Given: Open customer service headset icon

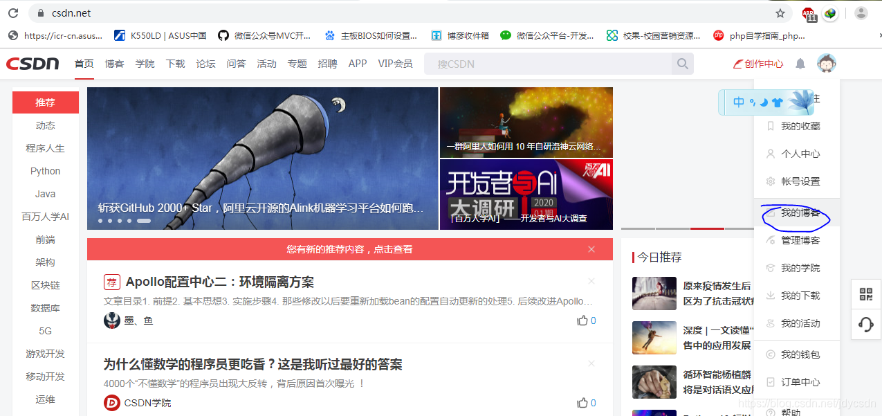Looking at the screenshot, I should [x=866, y=324].
